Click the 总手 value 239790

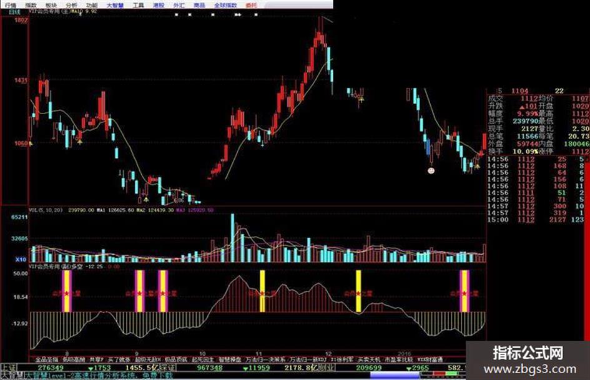tap(527, 121)
